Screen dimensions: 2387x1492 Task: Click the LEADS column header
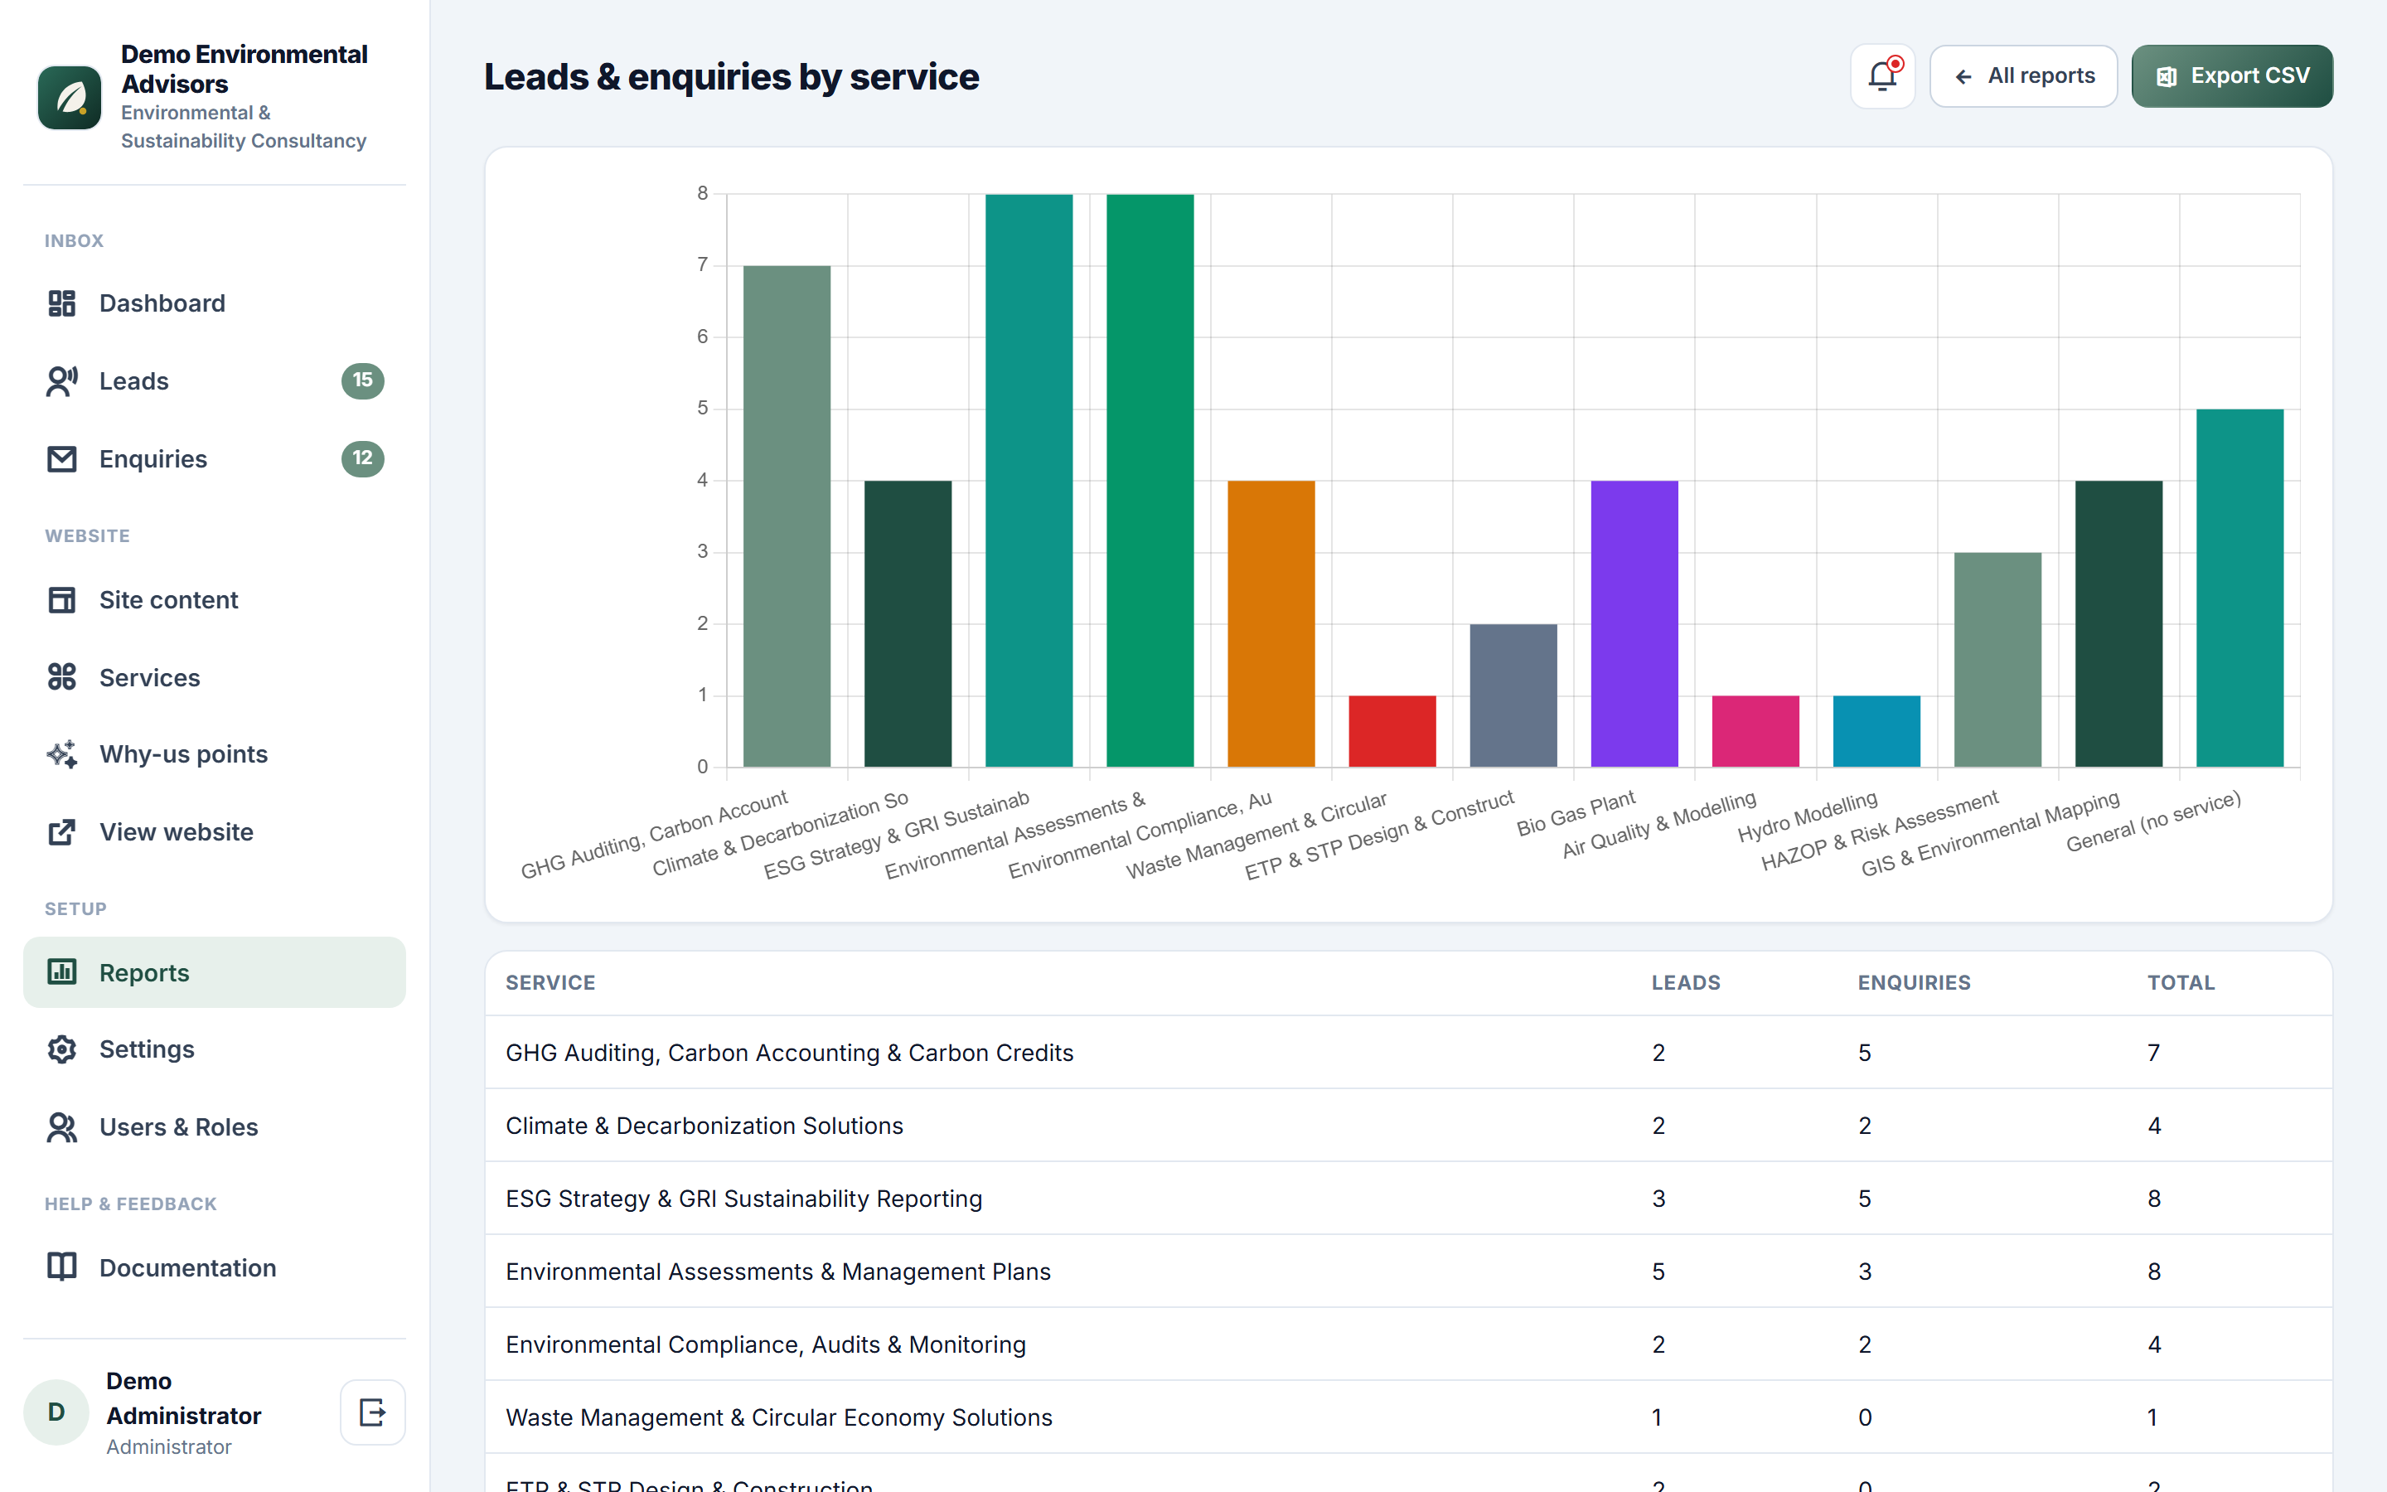(1686, 983)
